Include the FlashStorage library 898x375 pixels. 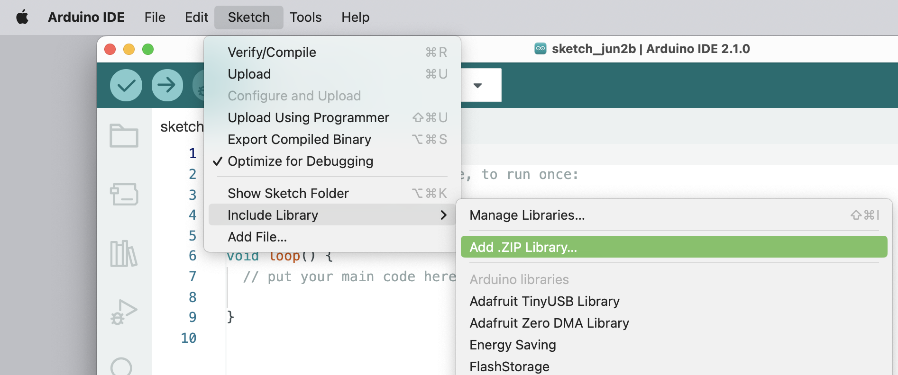674,366
